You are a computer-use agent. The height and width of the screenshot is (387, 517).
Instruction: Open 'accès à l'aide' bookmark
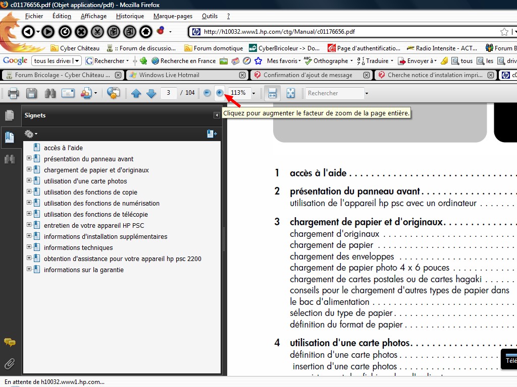63,148
